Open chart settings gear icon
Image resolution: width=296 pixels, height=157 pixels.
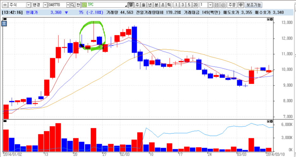223,5
